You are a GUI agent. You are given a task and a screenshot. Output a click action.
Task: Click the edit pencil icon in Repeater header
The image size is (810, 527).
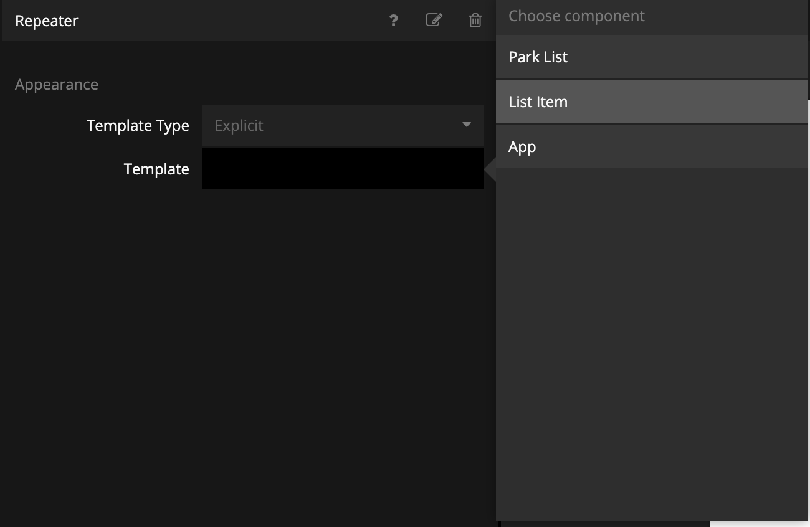click(x=434, y=20)
